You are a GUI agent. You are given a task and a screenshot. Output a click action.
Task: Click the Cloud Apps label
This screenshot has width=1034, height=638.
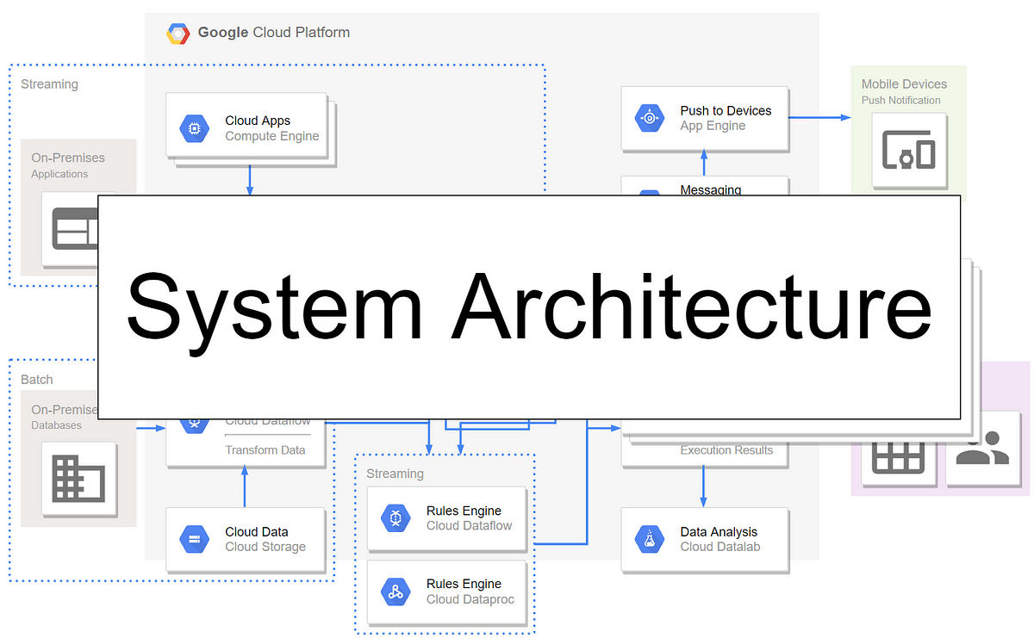click(258, 121)
